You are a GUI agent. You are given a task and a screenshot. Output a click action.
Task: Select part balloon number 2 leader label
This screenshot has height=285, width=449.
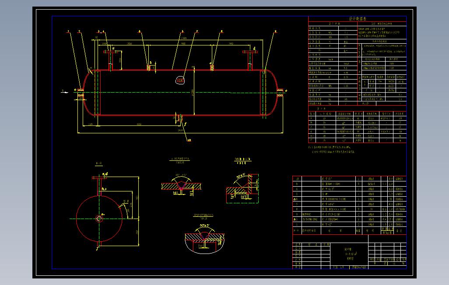tap(79, 31)
